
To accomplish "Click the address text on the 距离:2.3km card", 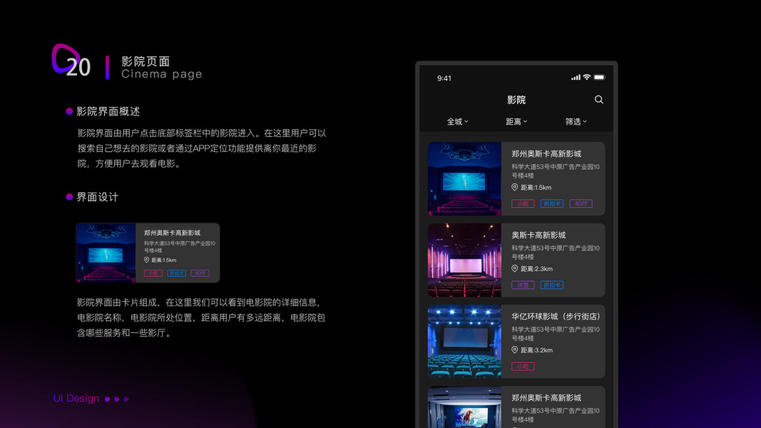I will pos(556,253).
